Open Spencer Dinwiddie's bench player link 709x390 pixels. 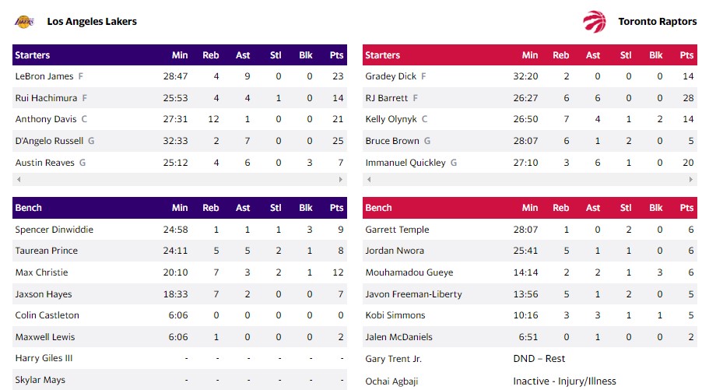(x=54, y=230)
